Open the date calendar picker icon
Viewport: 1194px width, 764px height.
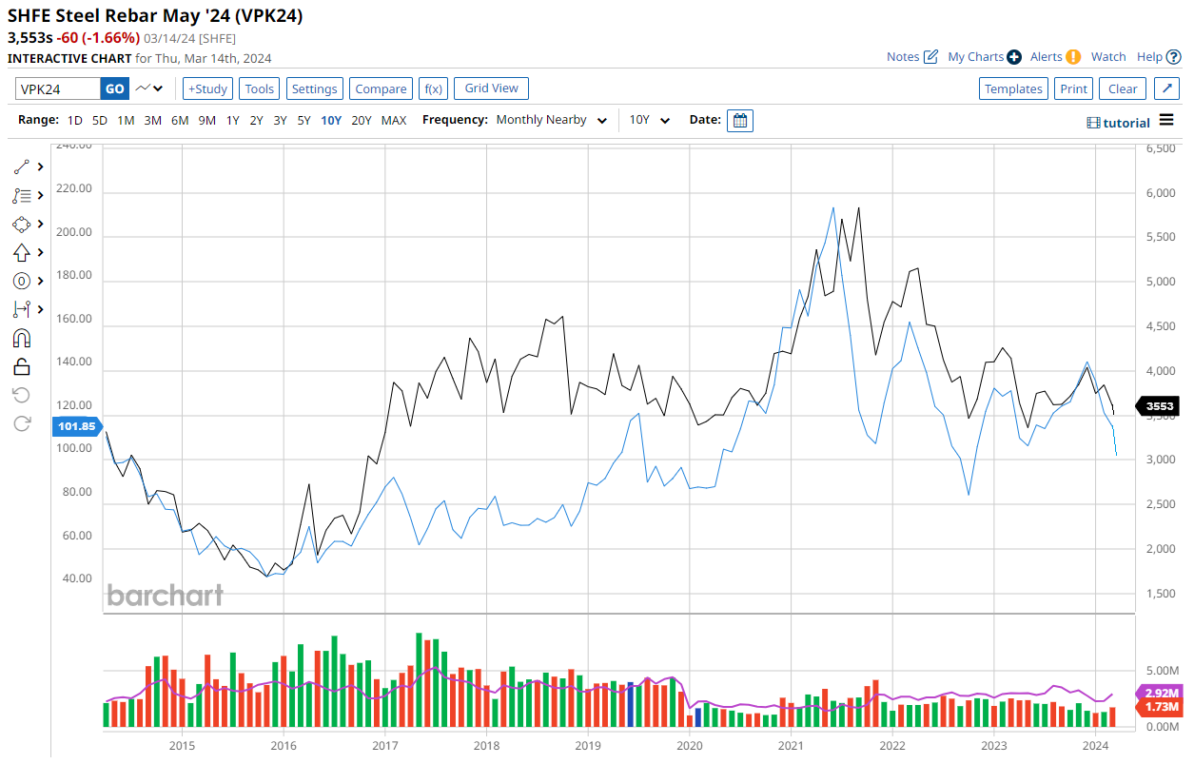(x=739, y=121)
